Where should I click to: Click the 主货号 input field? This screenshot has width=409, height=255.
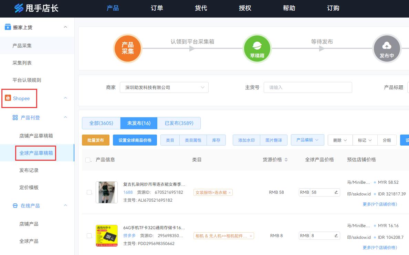308,87
